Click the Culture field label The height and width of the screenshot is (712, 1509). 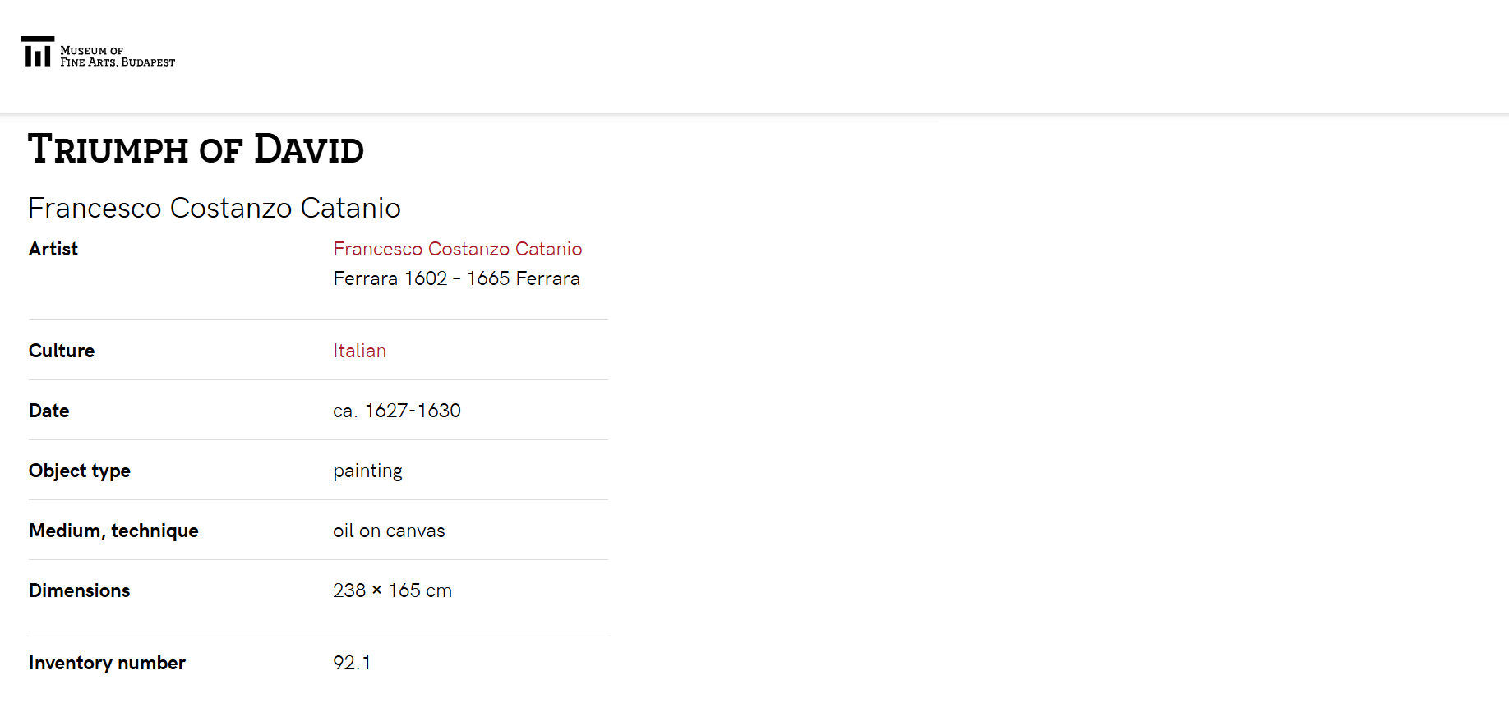62,351
